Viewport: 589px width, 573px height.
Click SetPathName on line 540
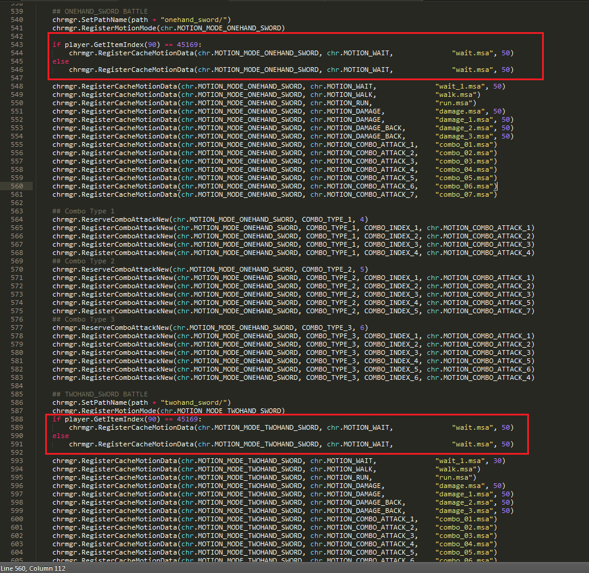click(105, 20)
